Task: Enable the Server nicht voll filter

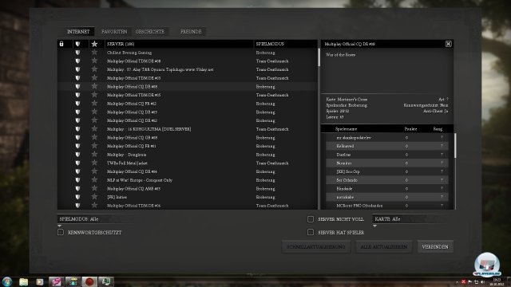Action: point(311,219)
